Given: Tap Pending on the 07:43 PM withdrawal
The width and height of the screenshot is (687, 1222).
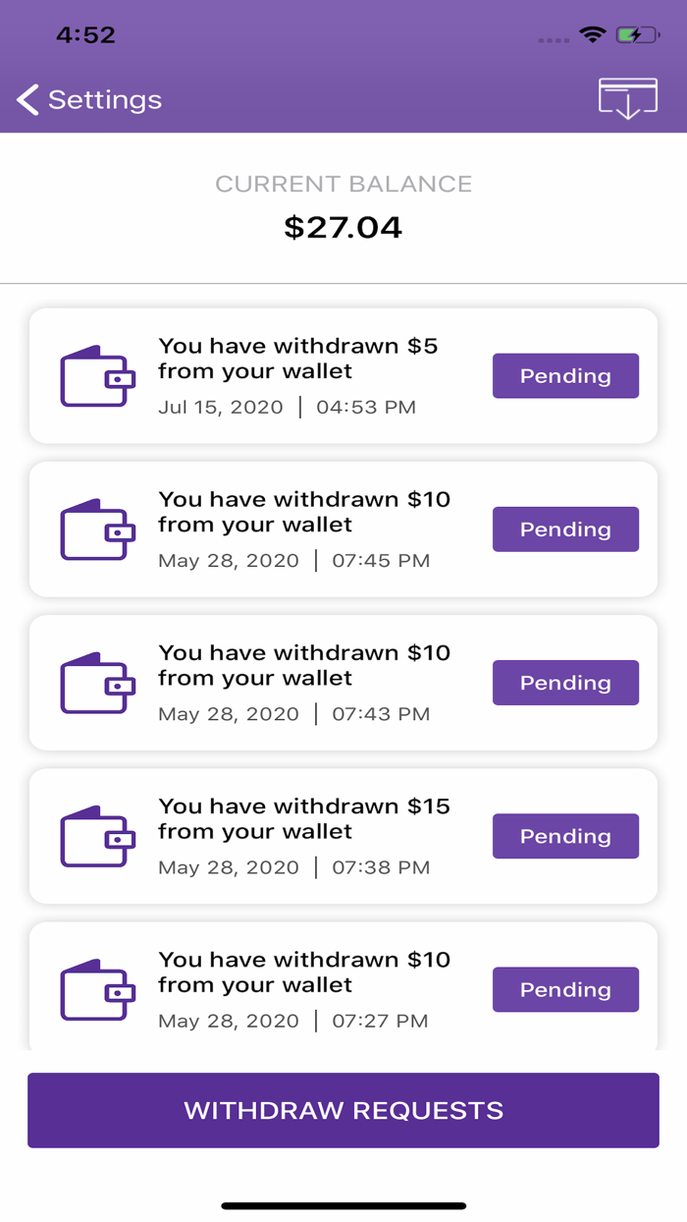Looking at the screenshot, I should pos(565,683).
